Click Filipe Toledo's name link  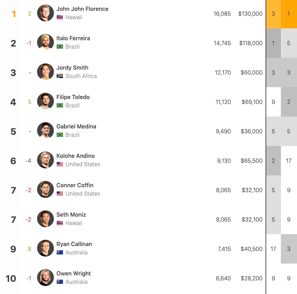click(x=73, y=97)
